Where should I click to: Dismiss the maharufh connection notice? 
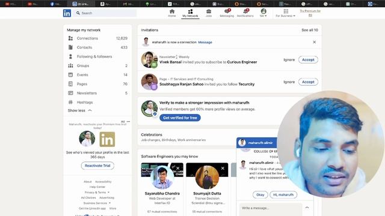coord(314,42)
